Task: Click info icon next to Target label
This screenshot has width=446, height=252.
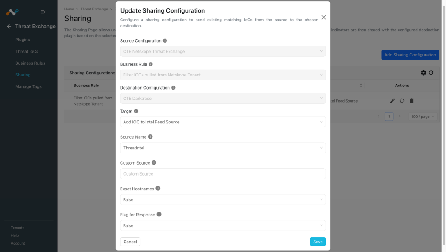Action: tap(136, 111)
